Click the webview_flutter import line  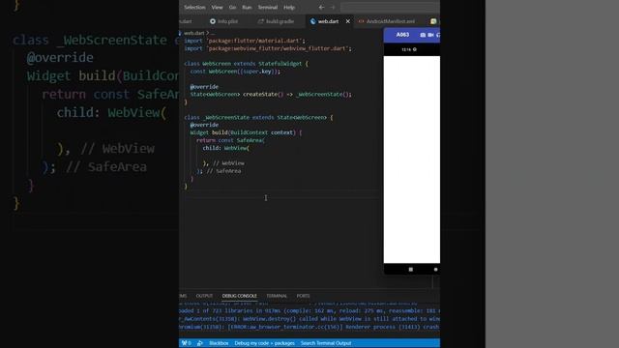tap(268, 48)
